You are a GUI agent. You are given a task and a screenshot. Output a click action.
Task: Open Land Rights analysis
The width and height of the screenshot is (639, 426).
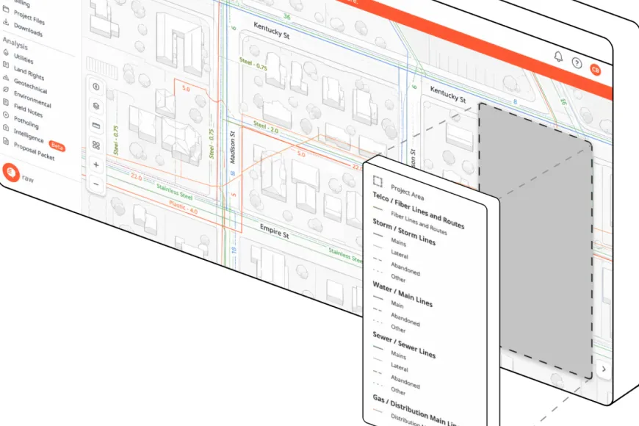pyautogui.click(x=29, y=73)
